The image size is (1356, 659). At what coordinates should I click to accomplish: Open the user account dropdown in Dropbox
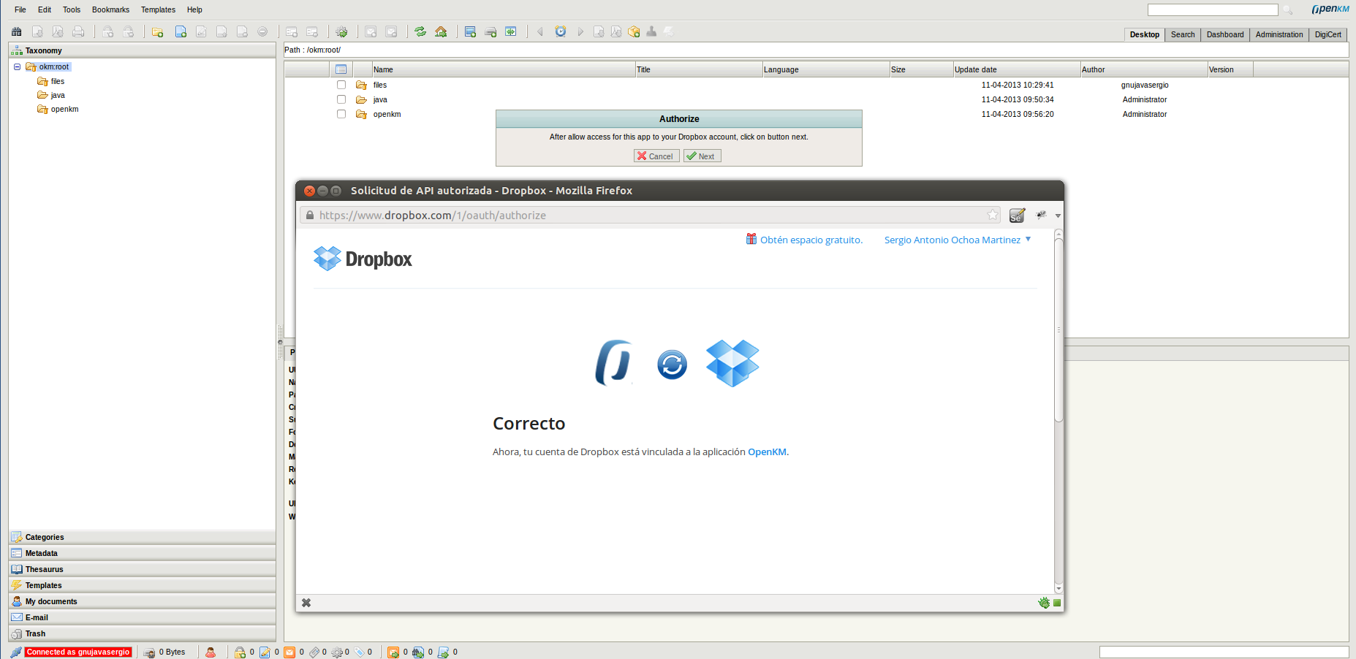(x=1028, y=240)
